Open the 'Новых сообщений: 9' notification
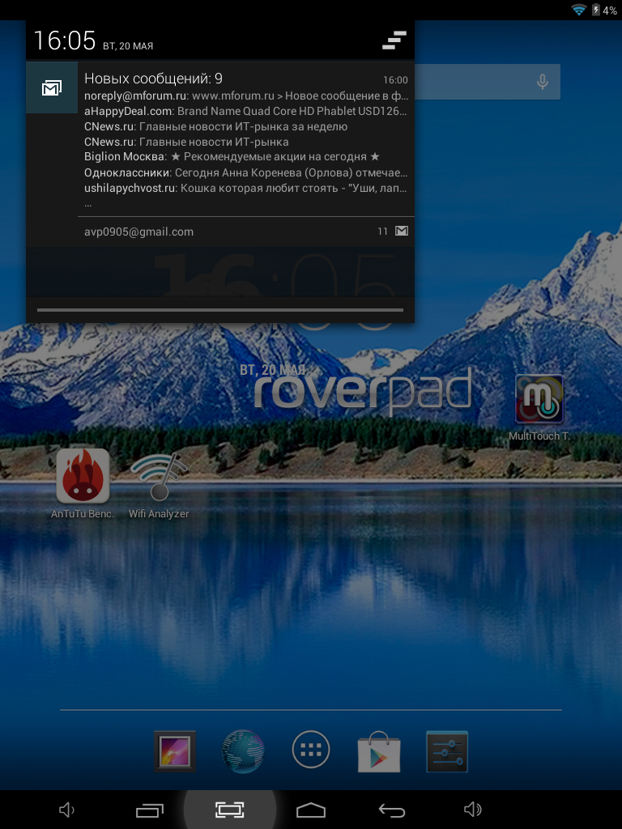The height and width of the screenshot is (829, 622). (x=220, y=154)
